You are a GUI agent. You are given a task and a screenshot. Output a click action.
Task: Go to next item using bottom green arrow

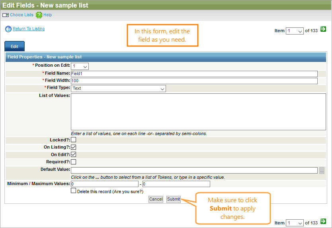click(323, 222)
